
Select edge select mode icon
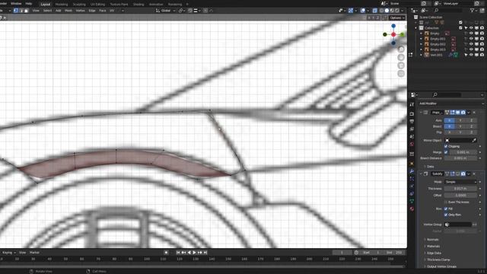coord(21,11)
